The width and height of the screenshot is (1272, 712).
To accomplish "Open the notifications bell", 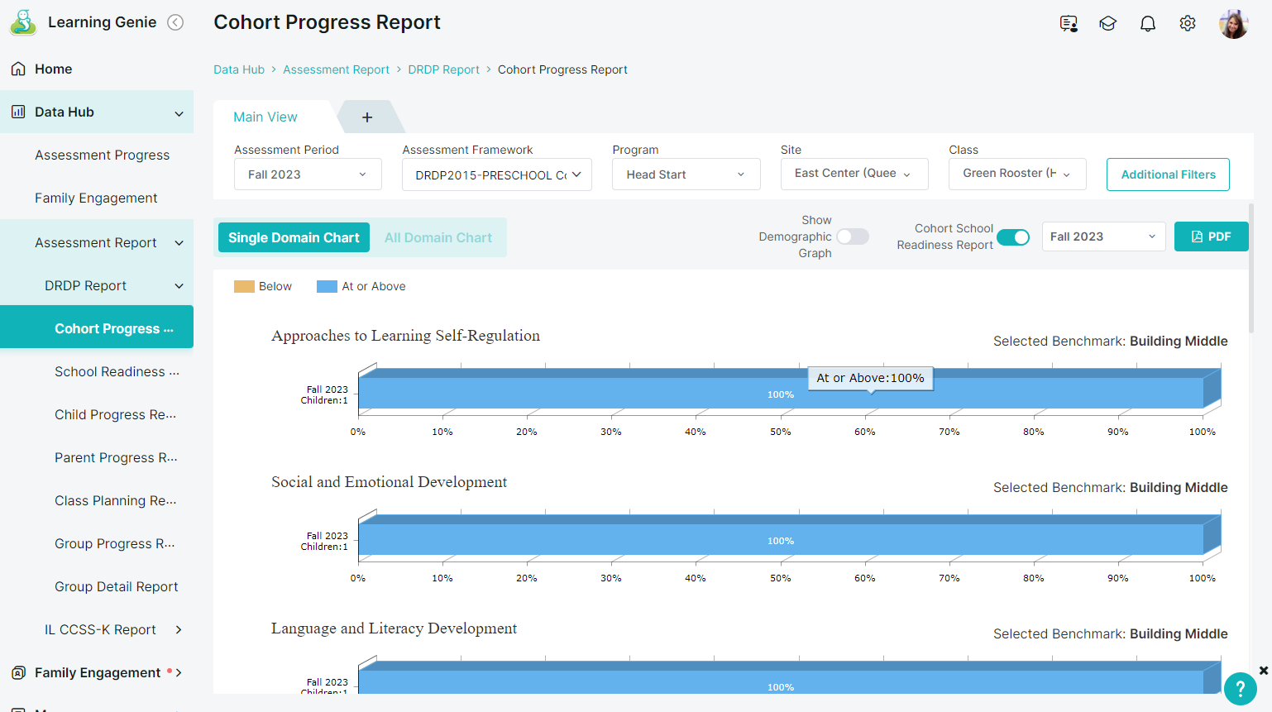I will pos(1148,23).
